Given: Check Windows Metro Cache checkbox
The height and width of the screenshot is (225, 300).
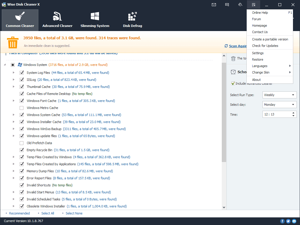Looking at the screenshot, I should [22, 108].
